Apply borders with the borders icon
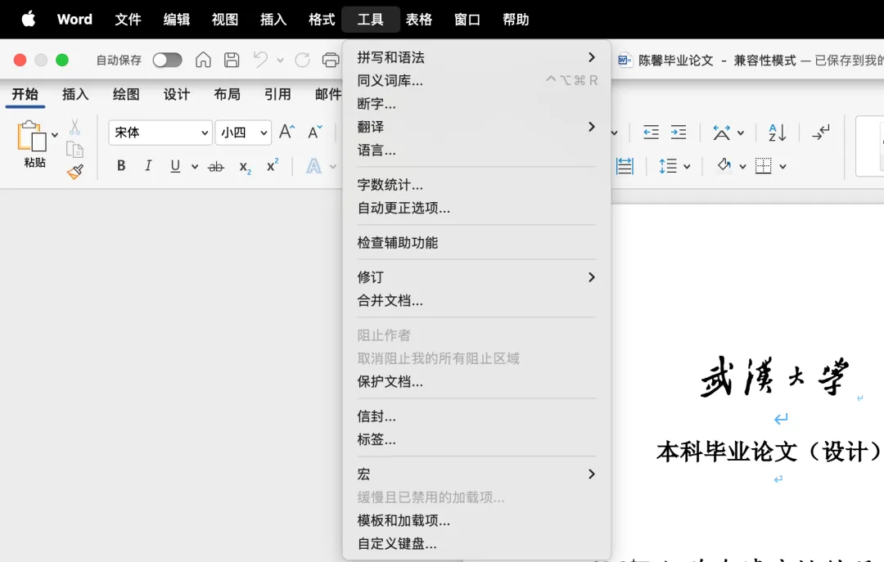The height and width of the screenshot is (562, 884). pos(764,166)
